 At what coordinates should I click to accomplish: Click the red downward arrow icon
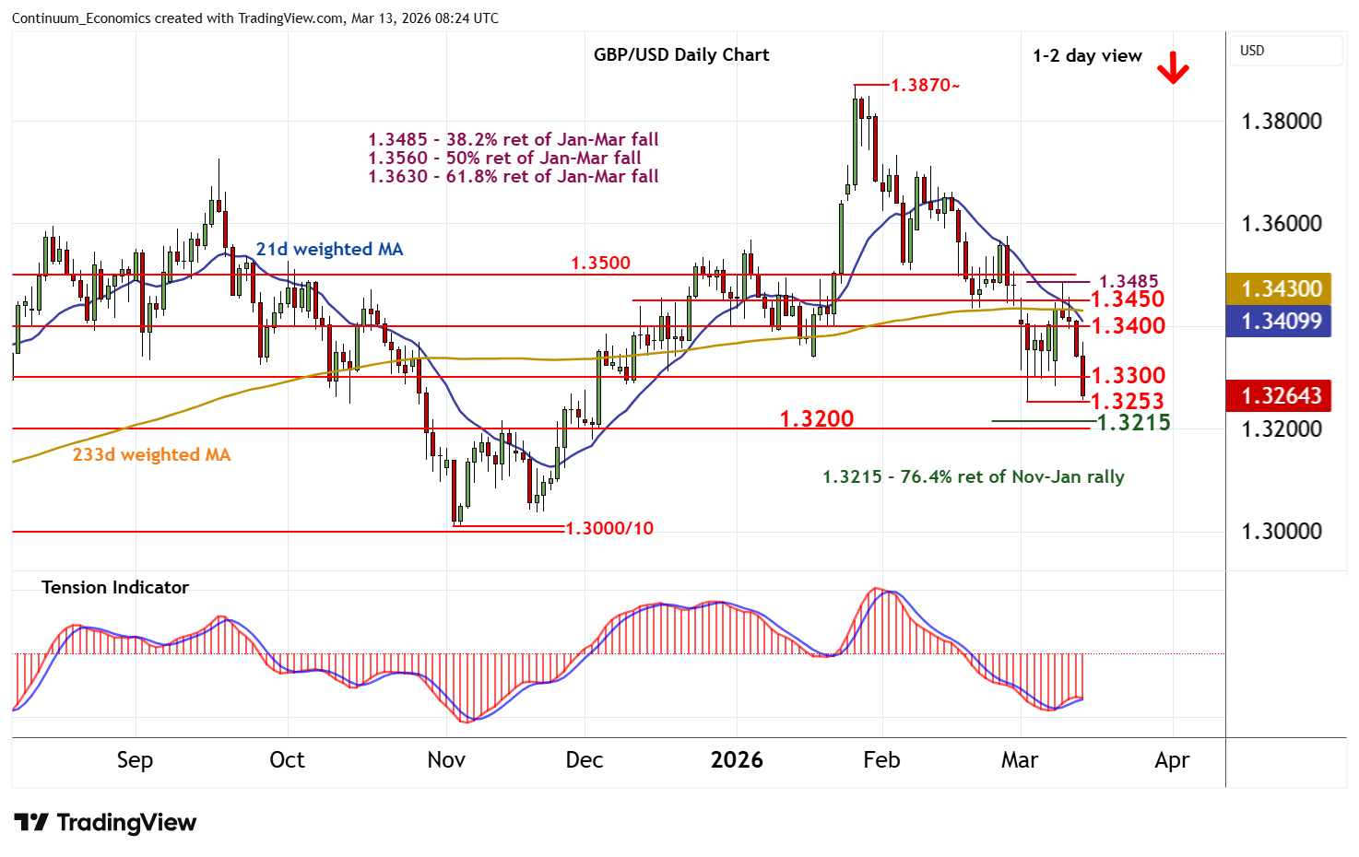coord(1173,67)
